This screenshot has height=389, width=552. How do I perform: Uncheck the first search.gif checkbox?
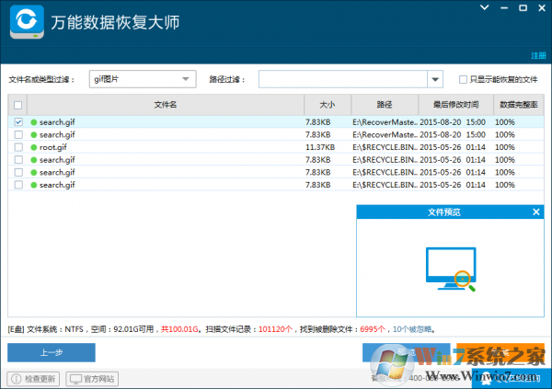pos(17,121)
